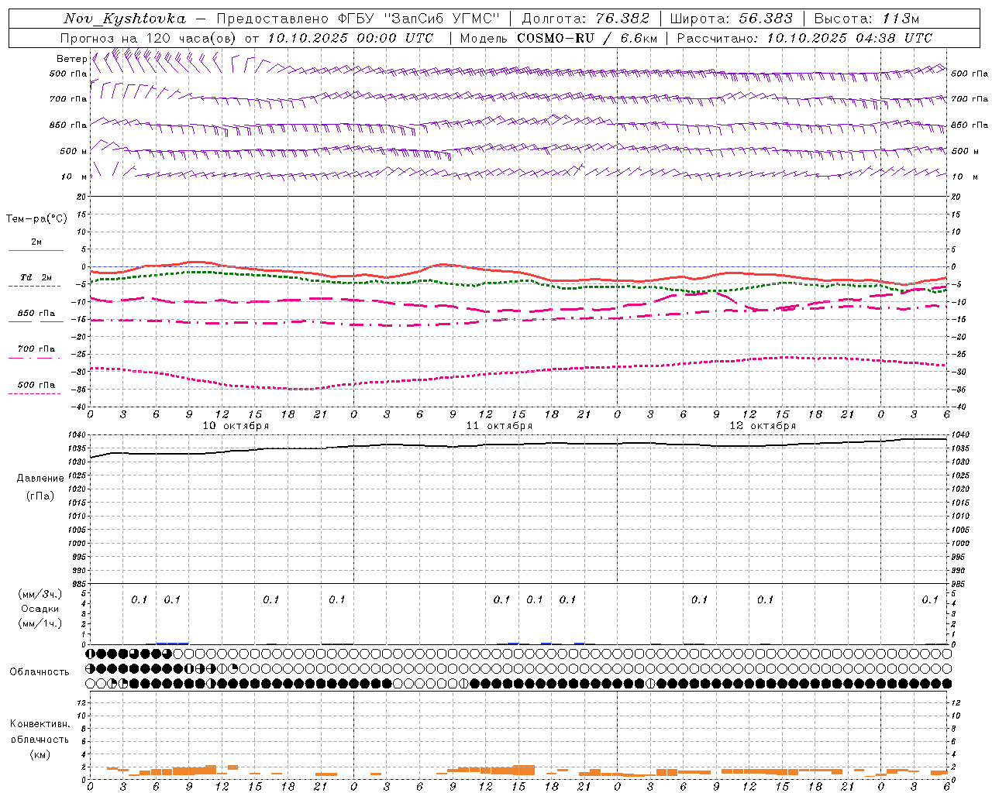Click the left-side 500 м wind level label
Image resolution: width=992 pixels, height=793 pixels.
click(x=74, y=151)
